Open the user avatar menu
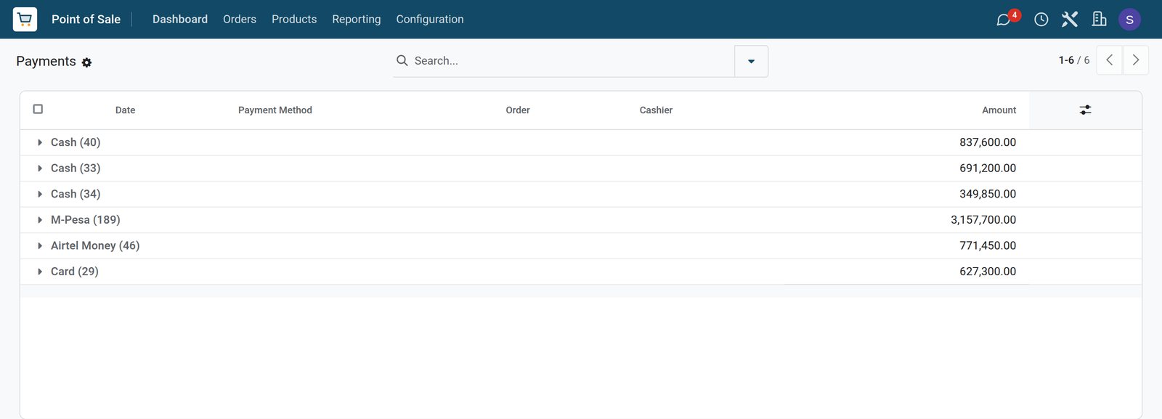 (x=1129, y=20)
